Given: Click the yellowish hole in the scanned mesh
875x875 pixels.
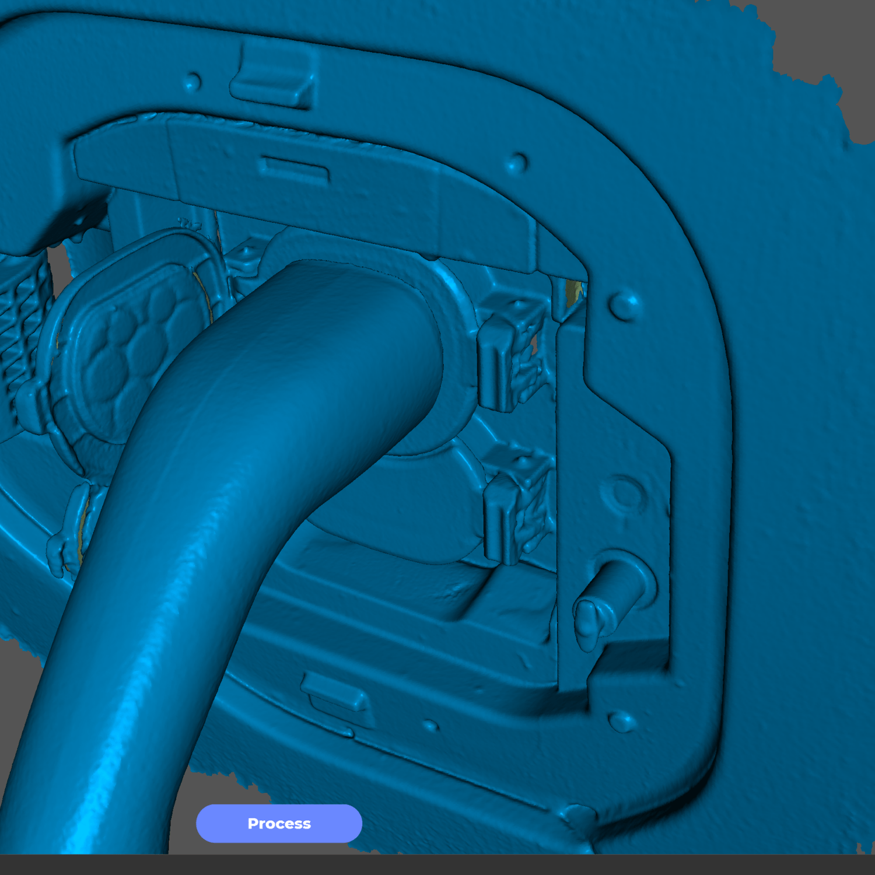Looking at the screenshot, I should pos(574,292).
